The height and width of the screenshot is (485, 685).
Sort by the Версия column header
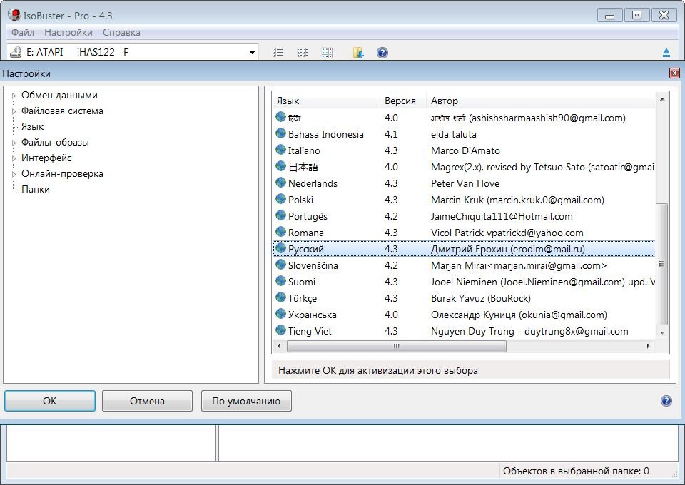point(402,101)
